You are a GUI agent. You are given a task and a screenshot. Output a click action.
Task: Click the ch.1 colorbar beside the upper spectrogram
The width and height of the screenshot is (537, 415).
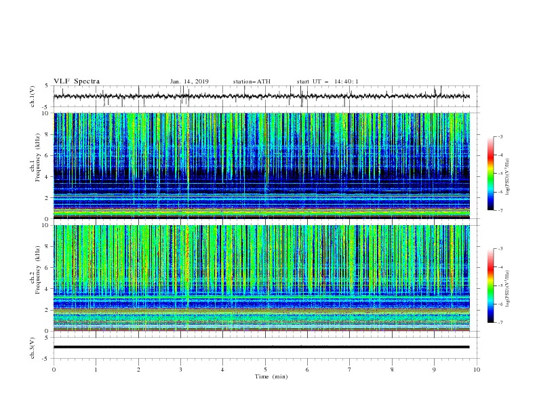pyautogui.click(x=491, y=173)
